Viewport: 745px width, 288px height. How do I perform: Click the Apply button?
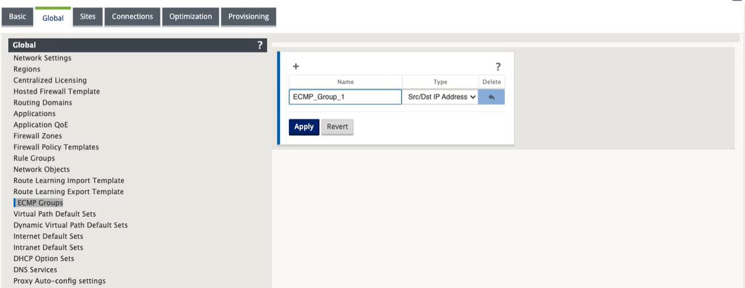click(x=304, y=127)
